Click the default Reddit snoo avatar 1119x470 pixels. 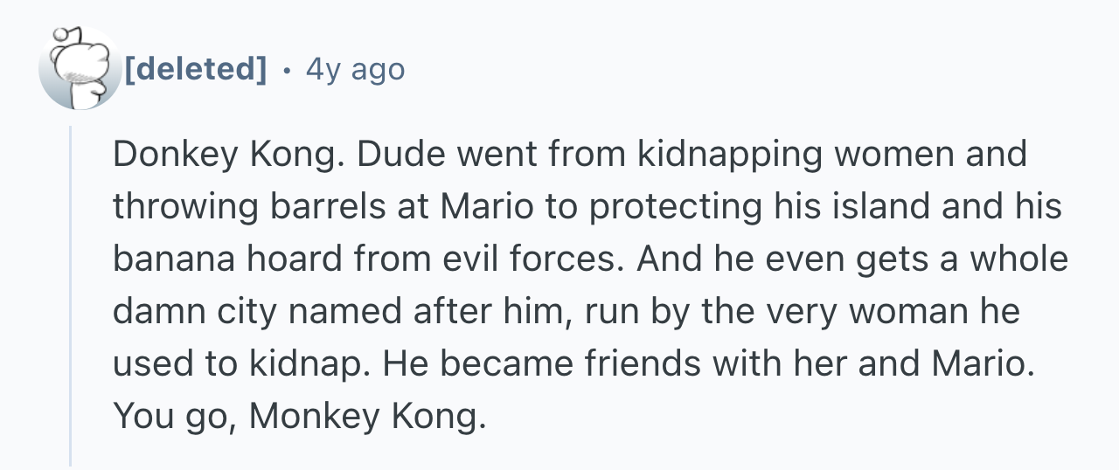(x=80, y=68)
